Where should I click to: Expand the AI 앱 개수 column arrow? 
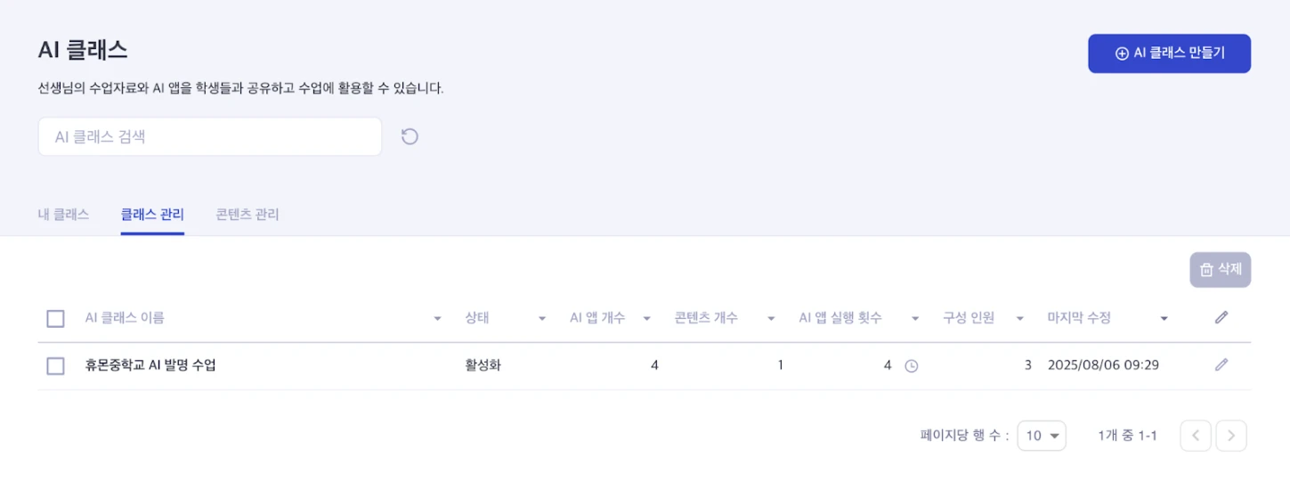tap(646, 318)
